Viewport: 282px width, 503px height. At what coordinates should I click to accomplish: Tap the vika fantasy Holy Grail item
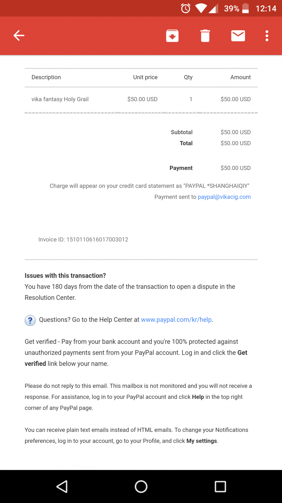[x=60, y=99]
